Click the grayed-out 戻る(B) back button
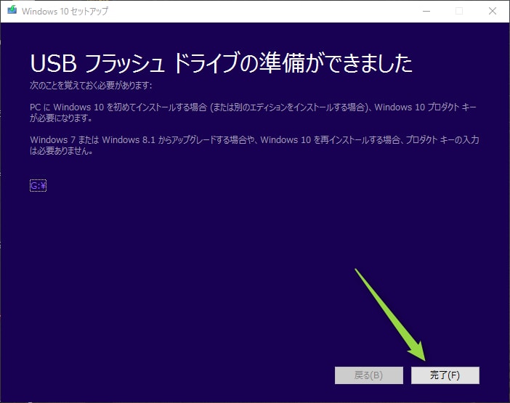This screenshot has height=403, width=510. coord(368,375)
